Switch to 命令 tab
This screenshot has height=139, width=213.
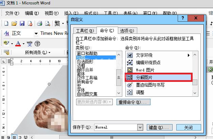(107, 30)
